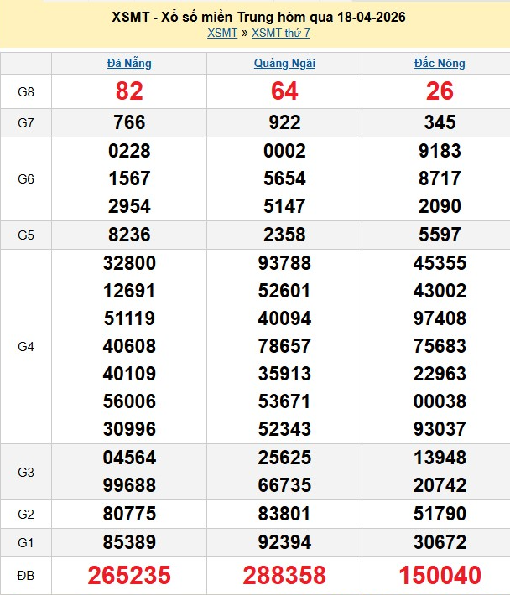Select Đà Nẵng special prize 265235

pos(129,576)
